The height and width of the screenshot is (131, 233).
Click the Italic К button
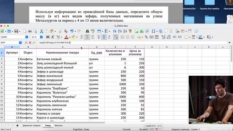(x=53, y=37)
